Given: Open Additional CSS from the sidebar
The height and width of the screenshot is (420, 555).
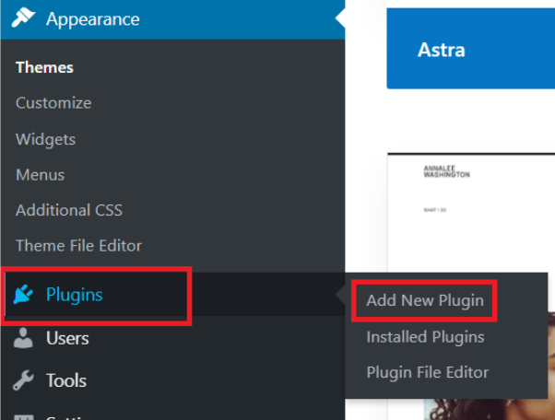Looking at the screenshot, I should click(68, 210).
